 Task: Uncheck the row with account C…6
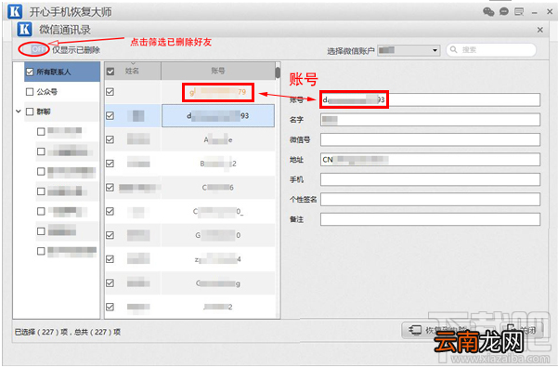click(x=110, y=188)
